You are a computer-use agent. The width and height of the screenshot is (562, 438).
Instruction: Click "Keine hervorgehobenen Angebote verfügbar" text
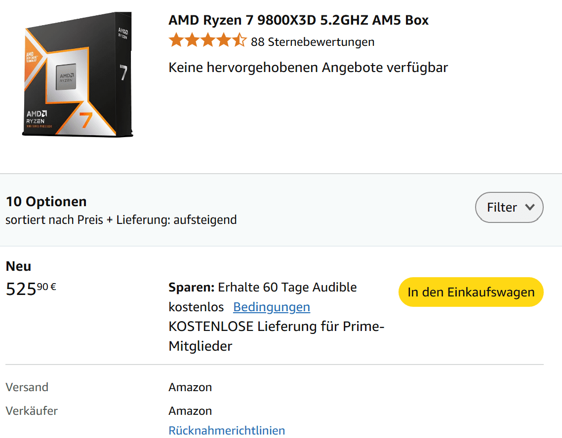pyautogui.click(x=308, y=68)
